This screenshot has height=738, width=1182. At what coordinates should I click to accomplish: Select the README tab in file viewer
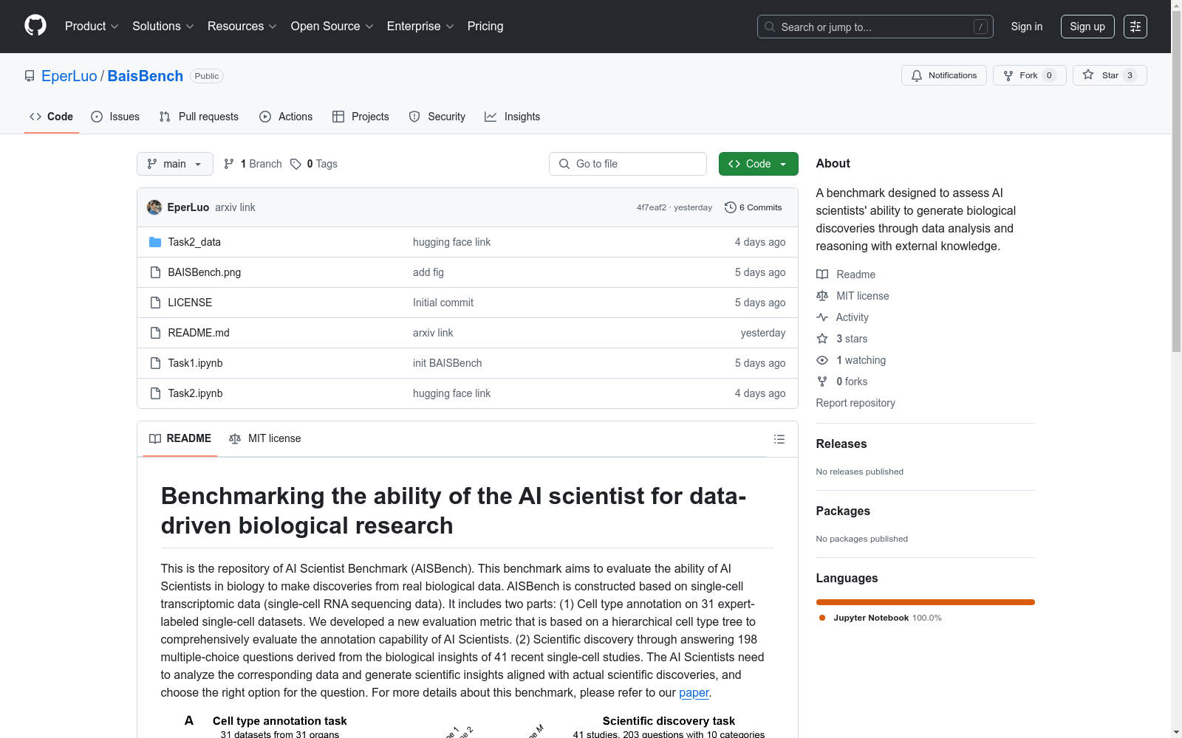pyautogui.click(x=180, y=438)
